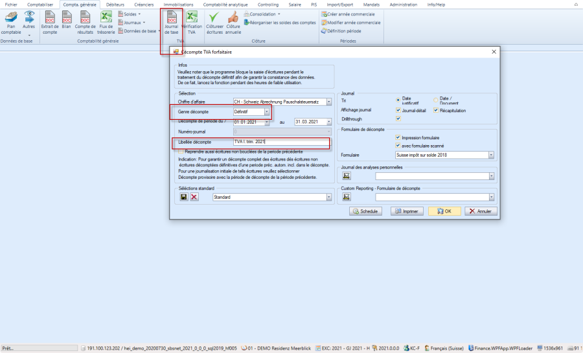Open Journal de taxe icon
Viewport: 583px width, 353px height.
pyautogui.click(x=172, y=23)
